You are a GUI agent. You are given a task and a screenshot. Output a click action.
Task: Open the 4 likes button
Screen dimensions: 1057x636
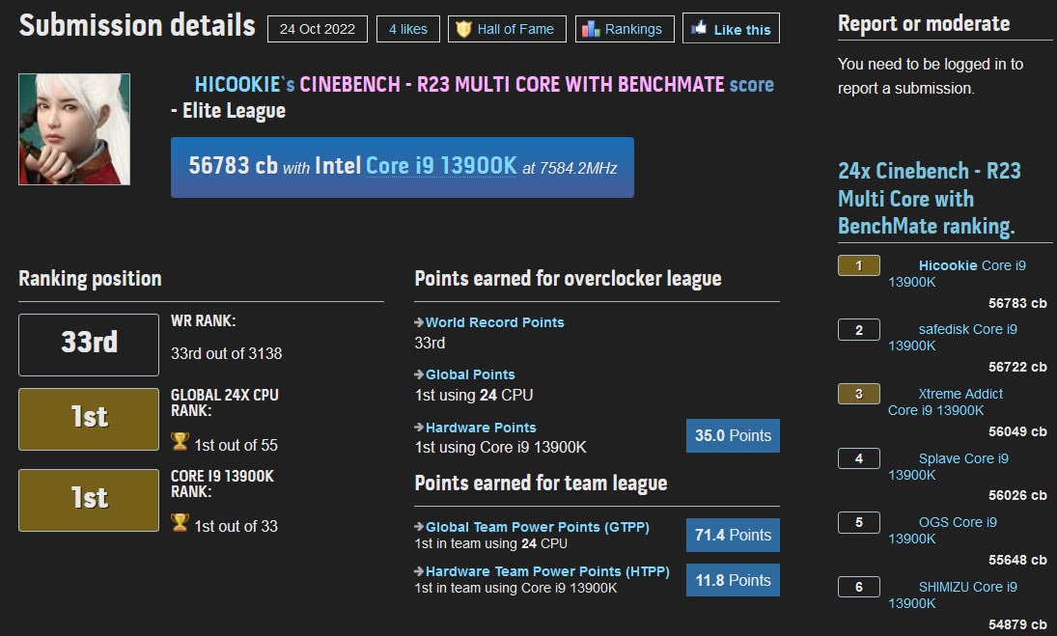pos(407,29)
